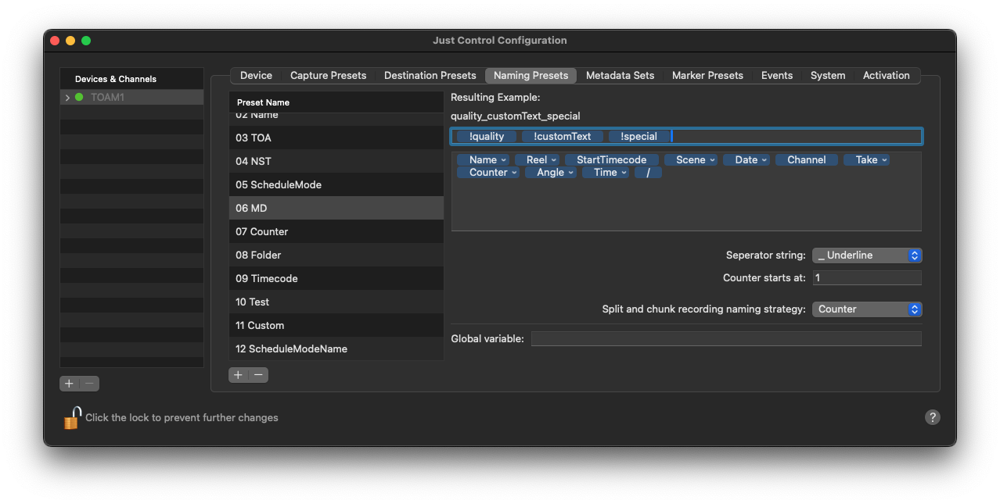Screen dimensions: 1000x504
Task: Add a new naming preset
Action: coord(239,375)
